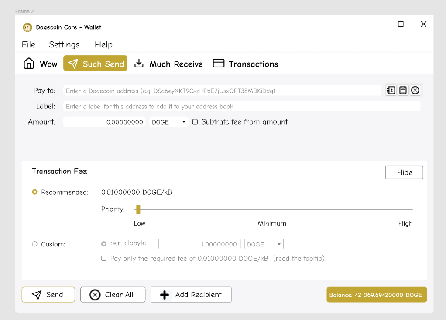This screenshot has width=446, height=320.
Task: Click the Dogecoin logo in the title bar
Action: click(27, 27)
